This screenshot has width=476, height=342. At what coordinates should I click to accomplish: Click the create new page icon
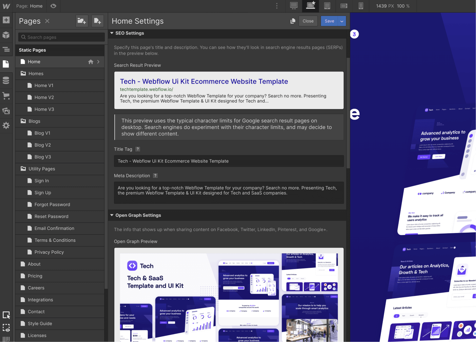click(97, 21)
